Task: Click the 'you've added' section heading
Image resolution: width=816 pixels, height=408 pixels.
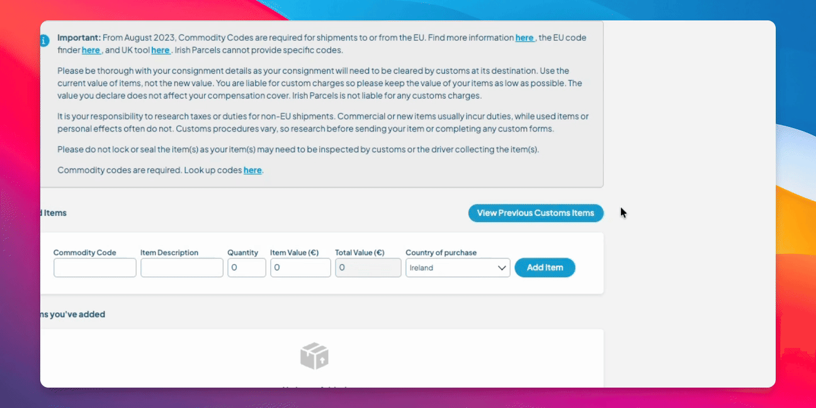Action: click(73, 314)
